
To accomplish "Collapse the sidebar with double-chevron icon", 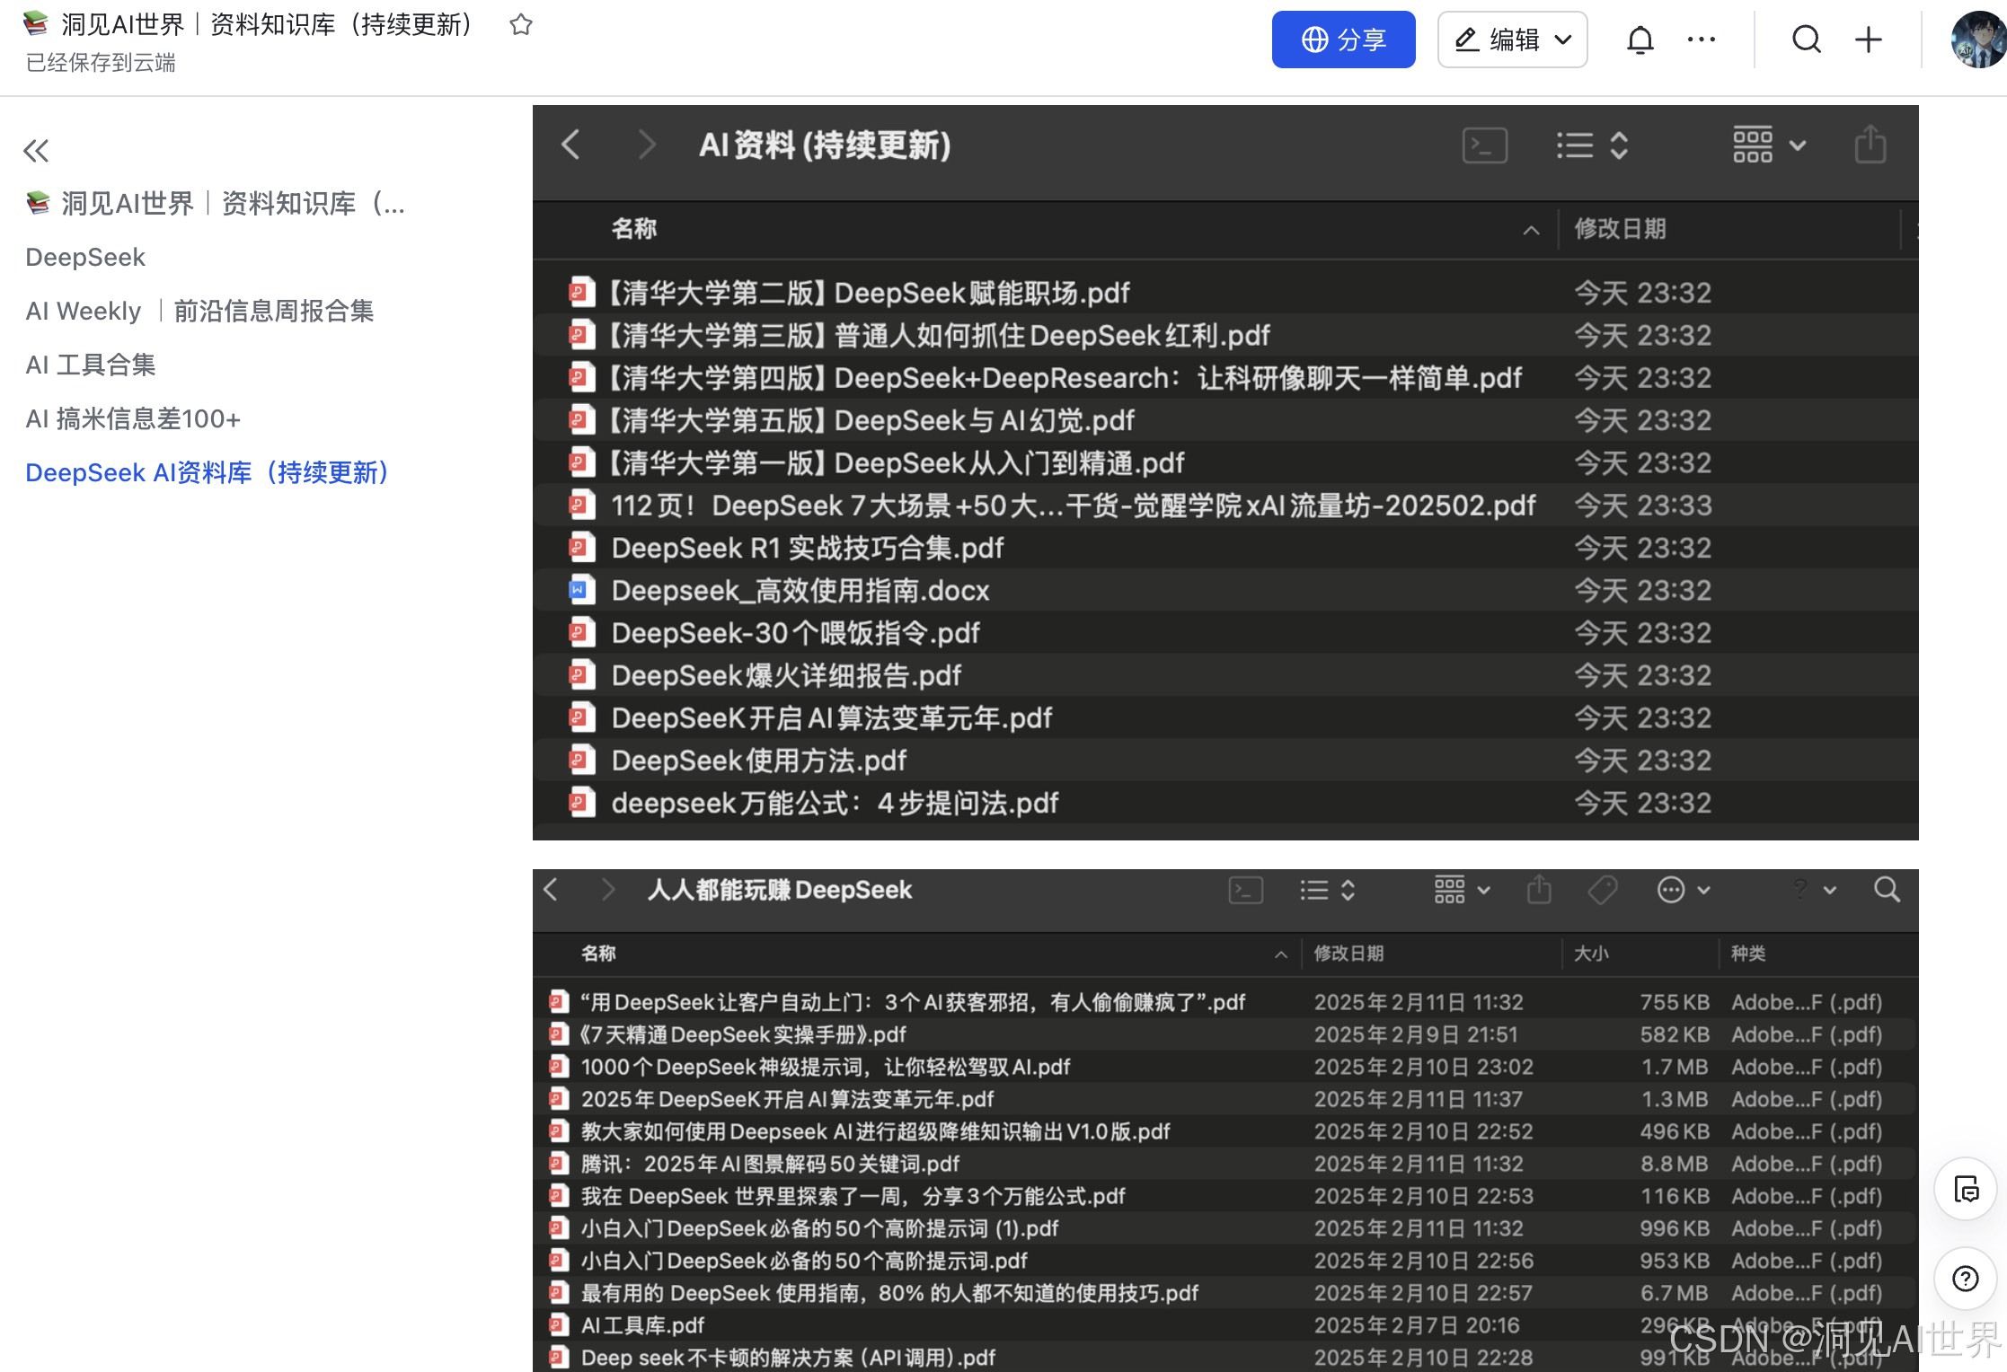I will coord(36,151).
